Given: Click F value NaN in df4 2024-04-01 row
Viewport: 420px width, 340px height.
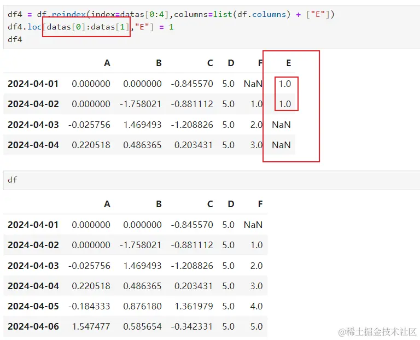Looking at the screenshot, I should (253, 84).
